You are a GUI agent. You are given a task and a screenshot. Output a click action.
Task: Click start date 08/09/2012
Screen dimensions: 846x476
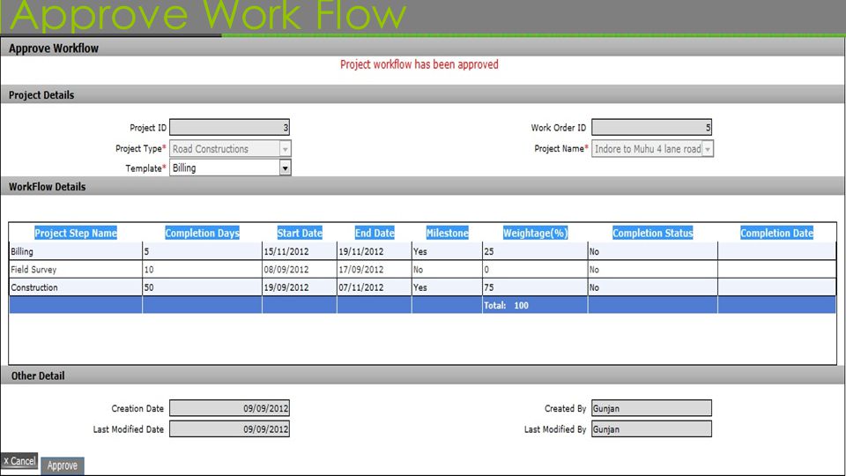(286, 270)
